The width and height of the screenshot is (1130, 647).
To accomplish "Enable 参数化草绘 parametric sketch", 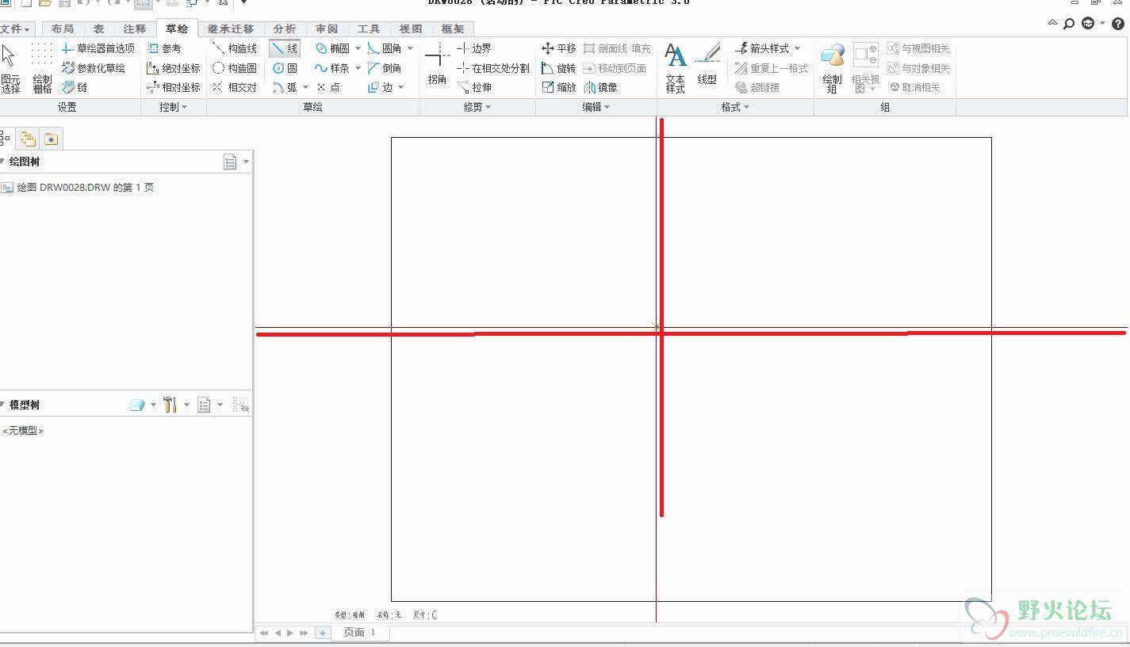I will click(x=94, y=68).
